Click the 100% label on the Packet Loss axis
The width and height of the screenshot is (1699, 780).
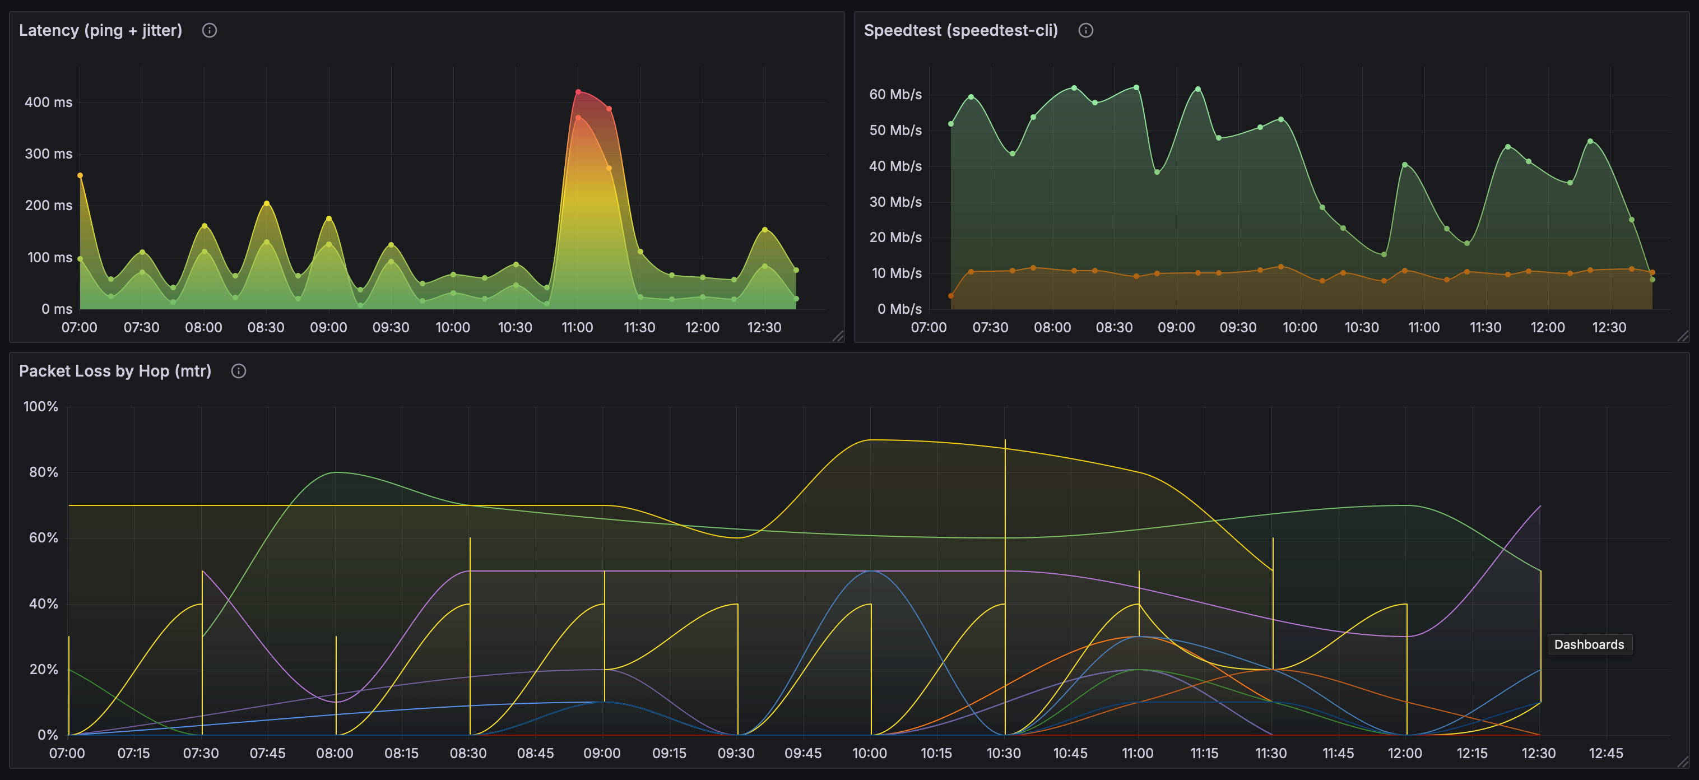coord(41,407)
